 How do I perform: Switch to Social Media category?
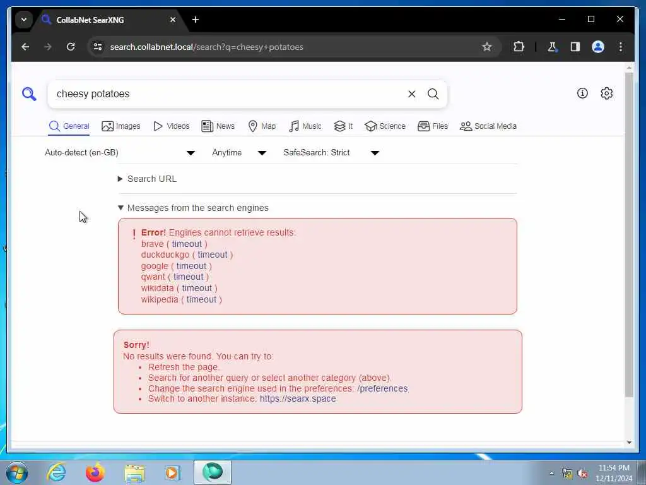click(x=488, y=126)
